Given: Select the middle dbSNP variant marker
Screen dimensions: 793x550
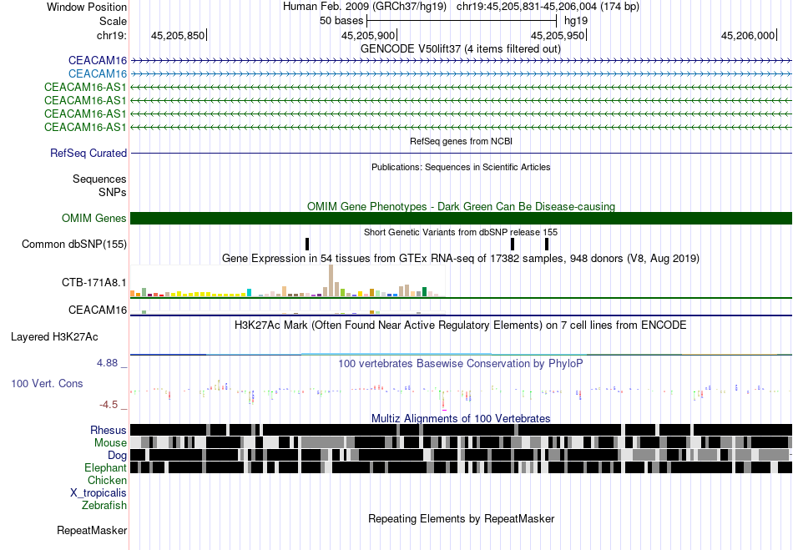Looking at the screenshot, I should (513, 245).
